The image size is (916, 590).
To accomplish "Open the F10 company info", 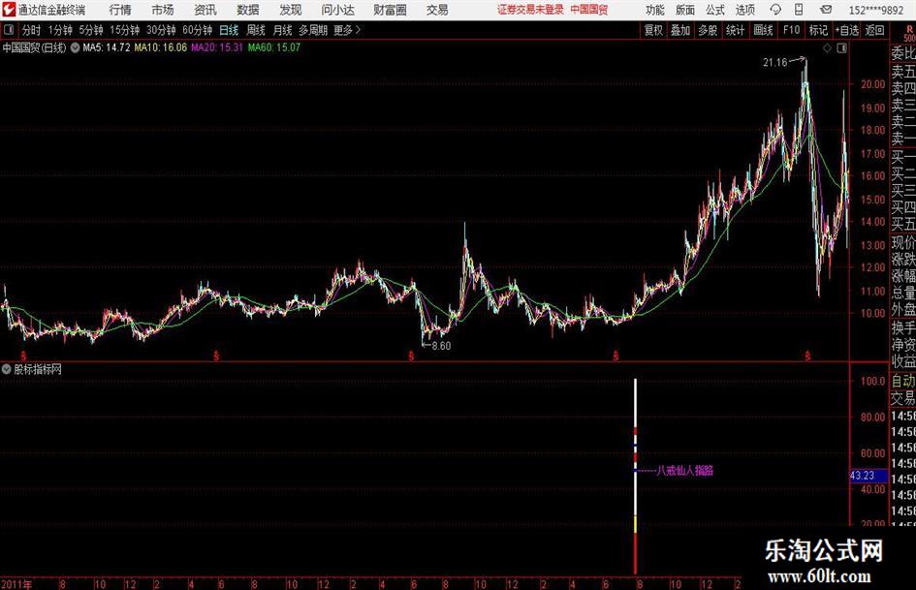I will [x=792, y=30].
